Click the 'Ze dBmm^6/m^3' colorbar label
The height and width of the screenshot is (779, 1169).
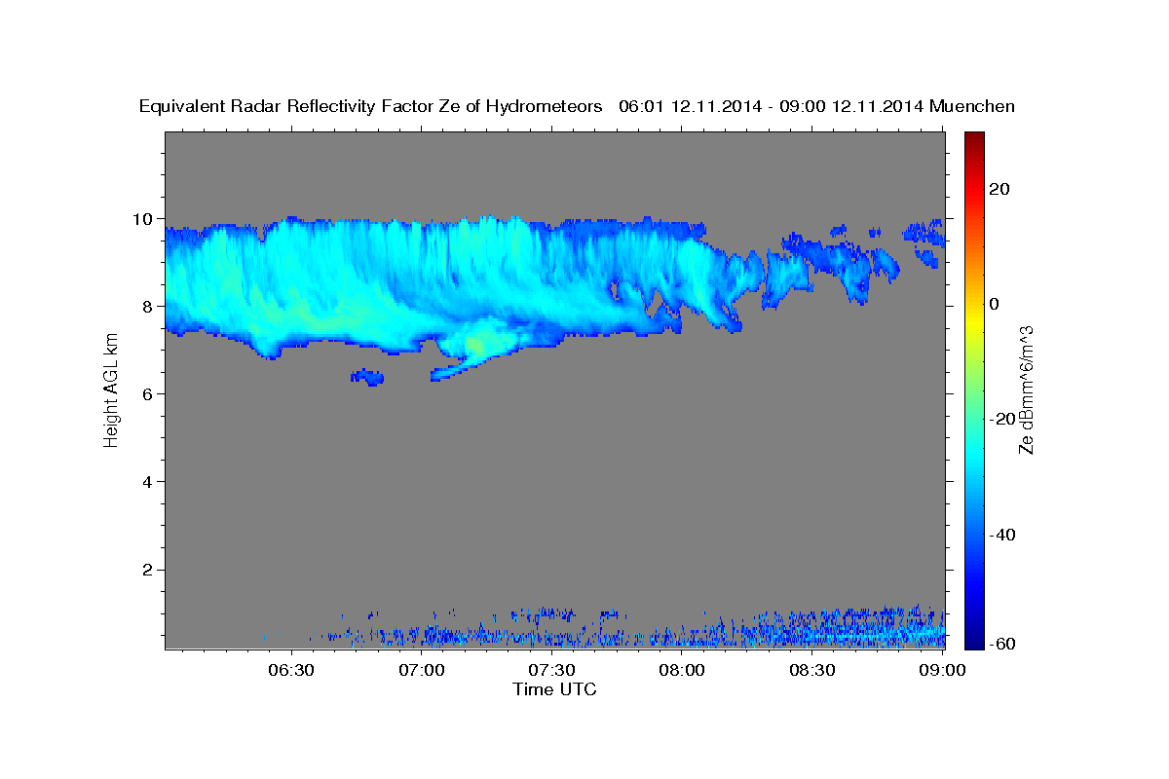tap(1026, 389)
